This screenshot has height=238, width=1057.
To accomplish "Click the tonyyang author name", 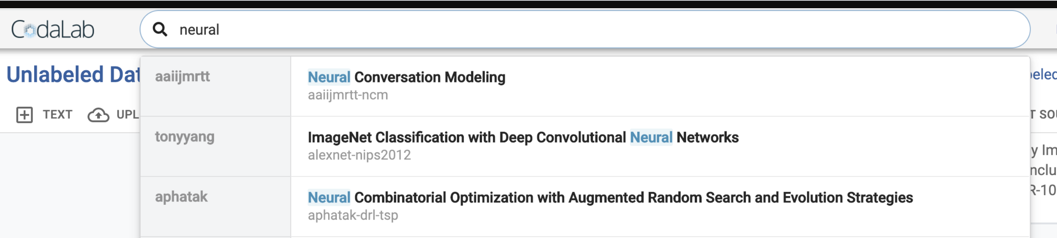I will coord(185,138).
